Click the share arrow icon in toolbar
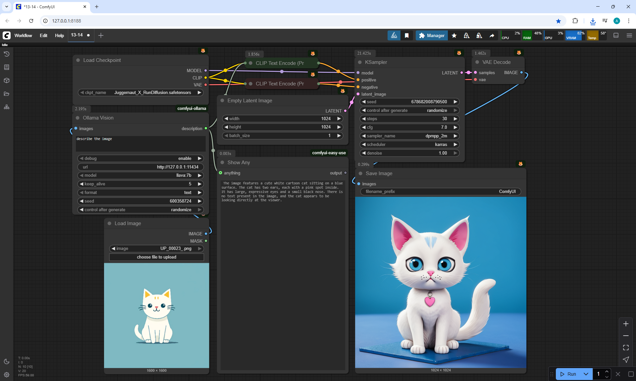 pyautogui.click(x=492, y=35)
